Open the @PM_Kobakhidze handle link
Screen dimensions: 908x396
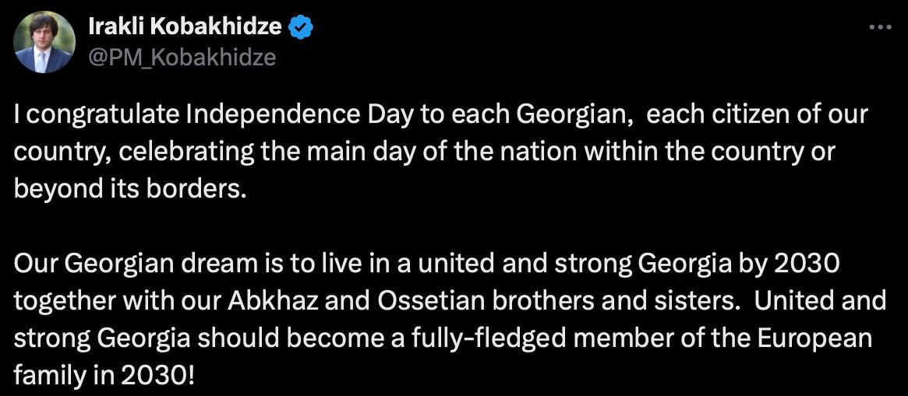click(183, 58)
